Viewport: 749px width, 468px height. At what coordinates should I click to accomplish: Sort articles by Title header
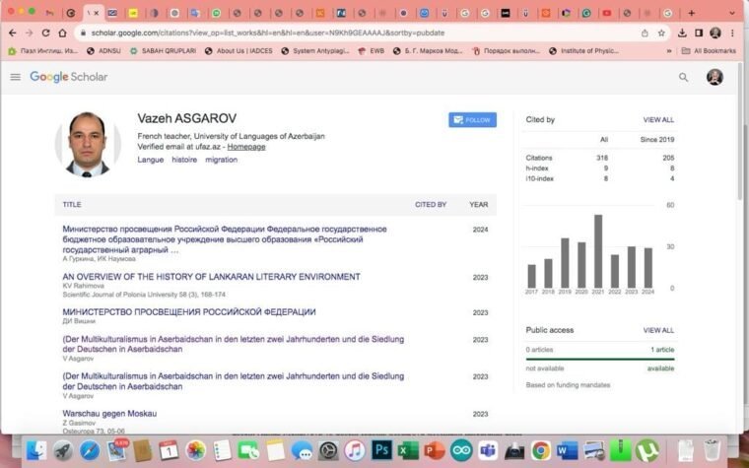tap(72, 205)
